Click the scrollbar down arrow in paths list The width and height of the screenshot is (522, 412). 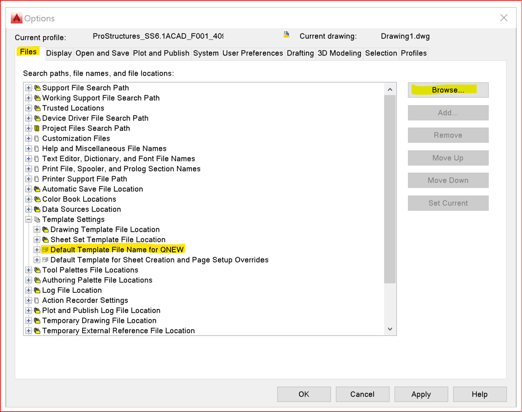pos(390,329)
